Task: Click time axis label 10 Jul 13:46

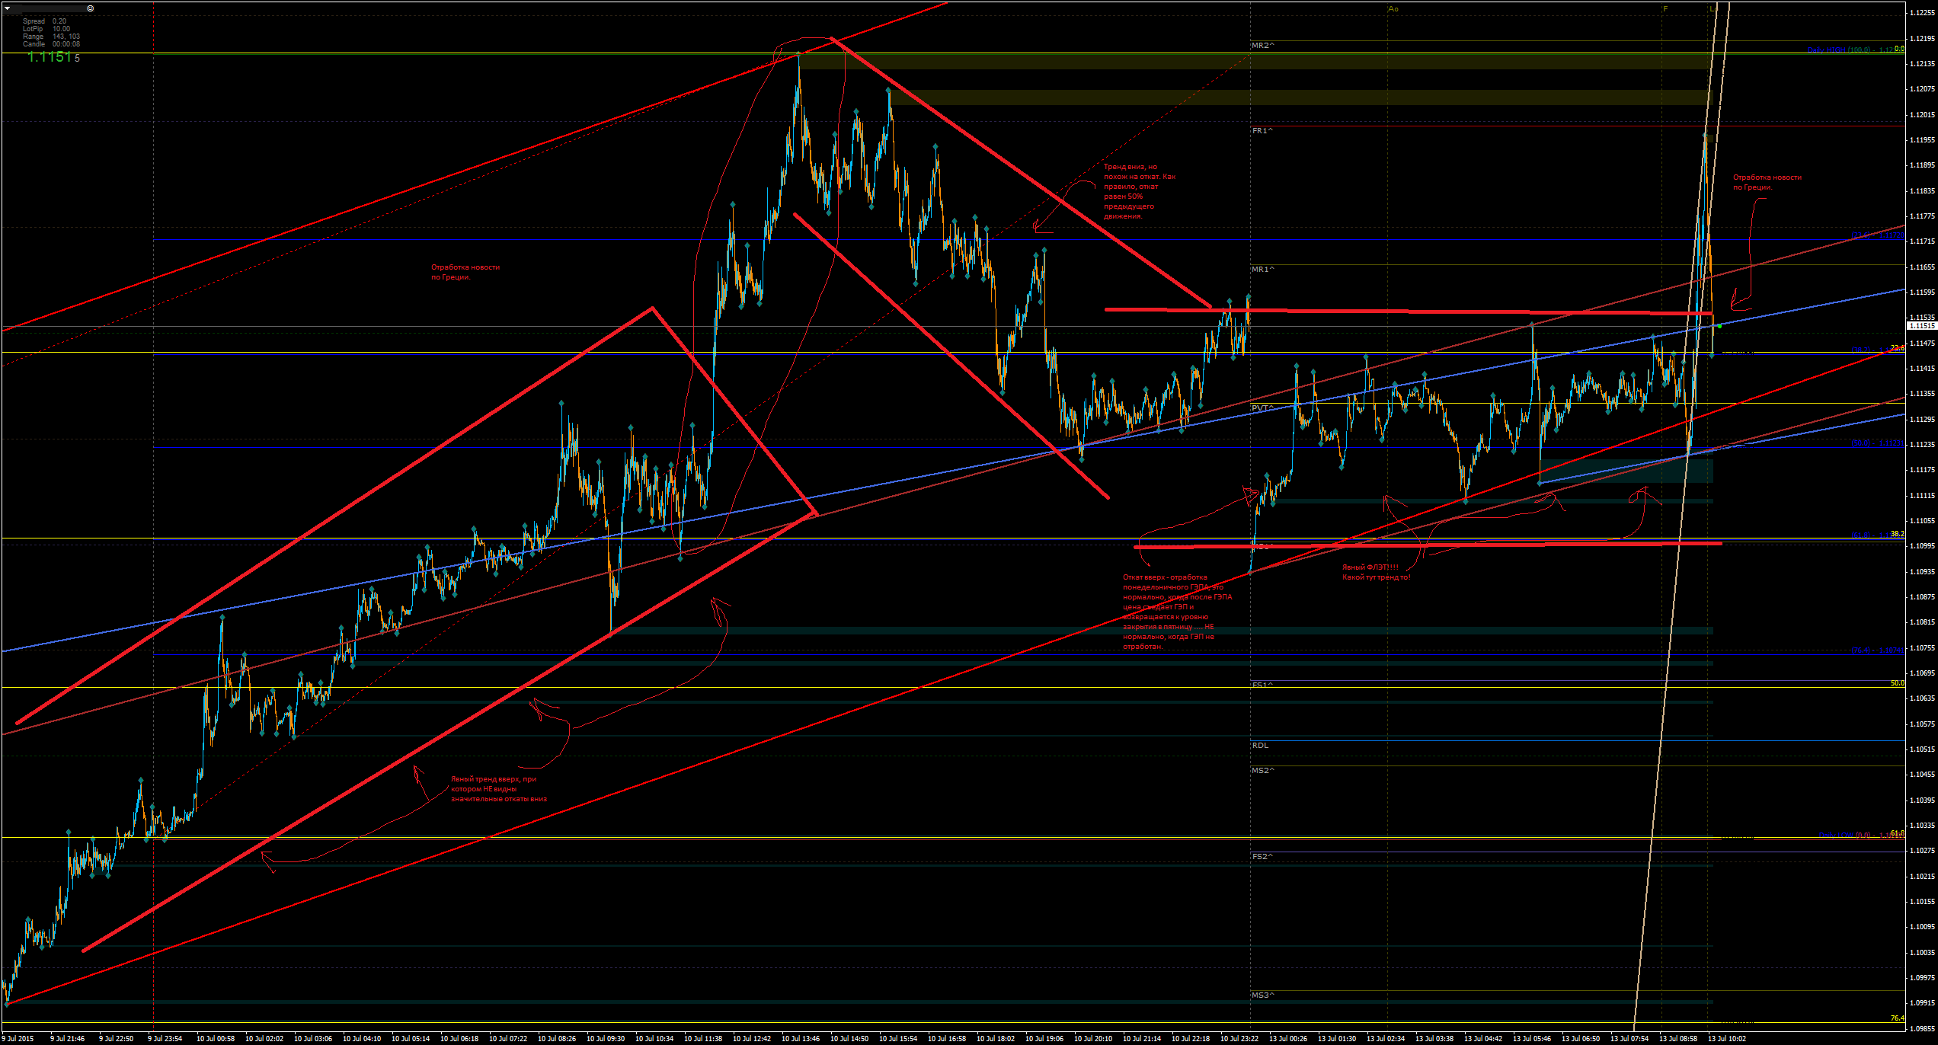Action: [x=801, y=1038]
